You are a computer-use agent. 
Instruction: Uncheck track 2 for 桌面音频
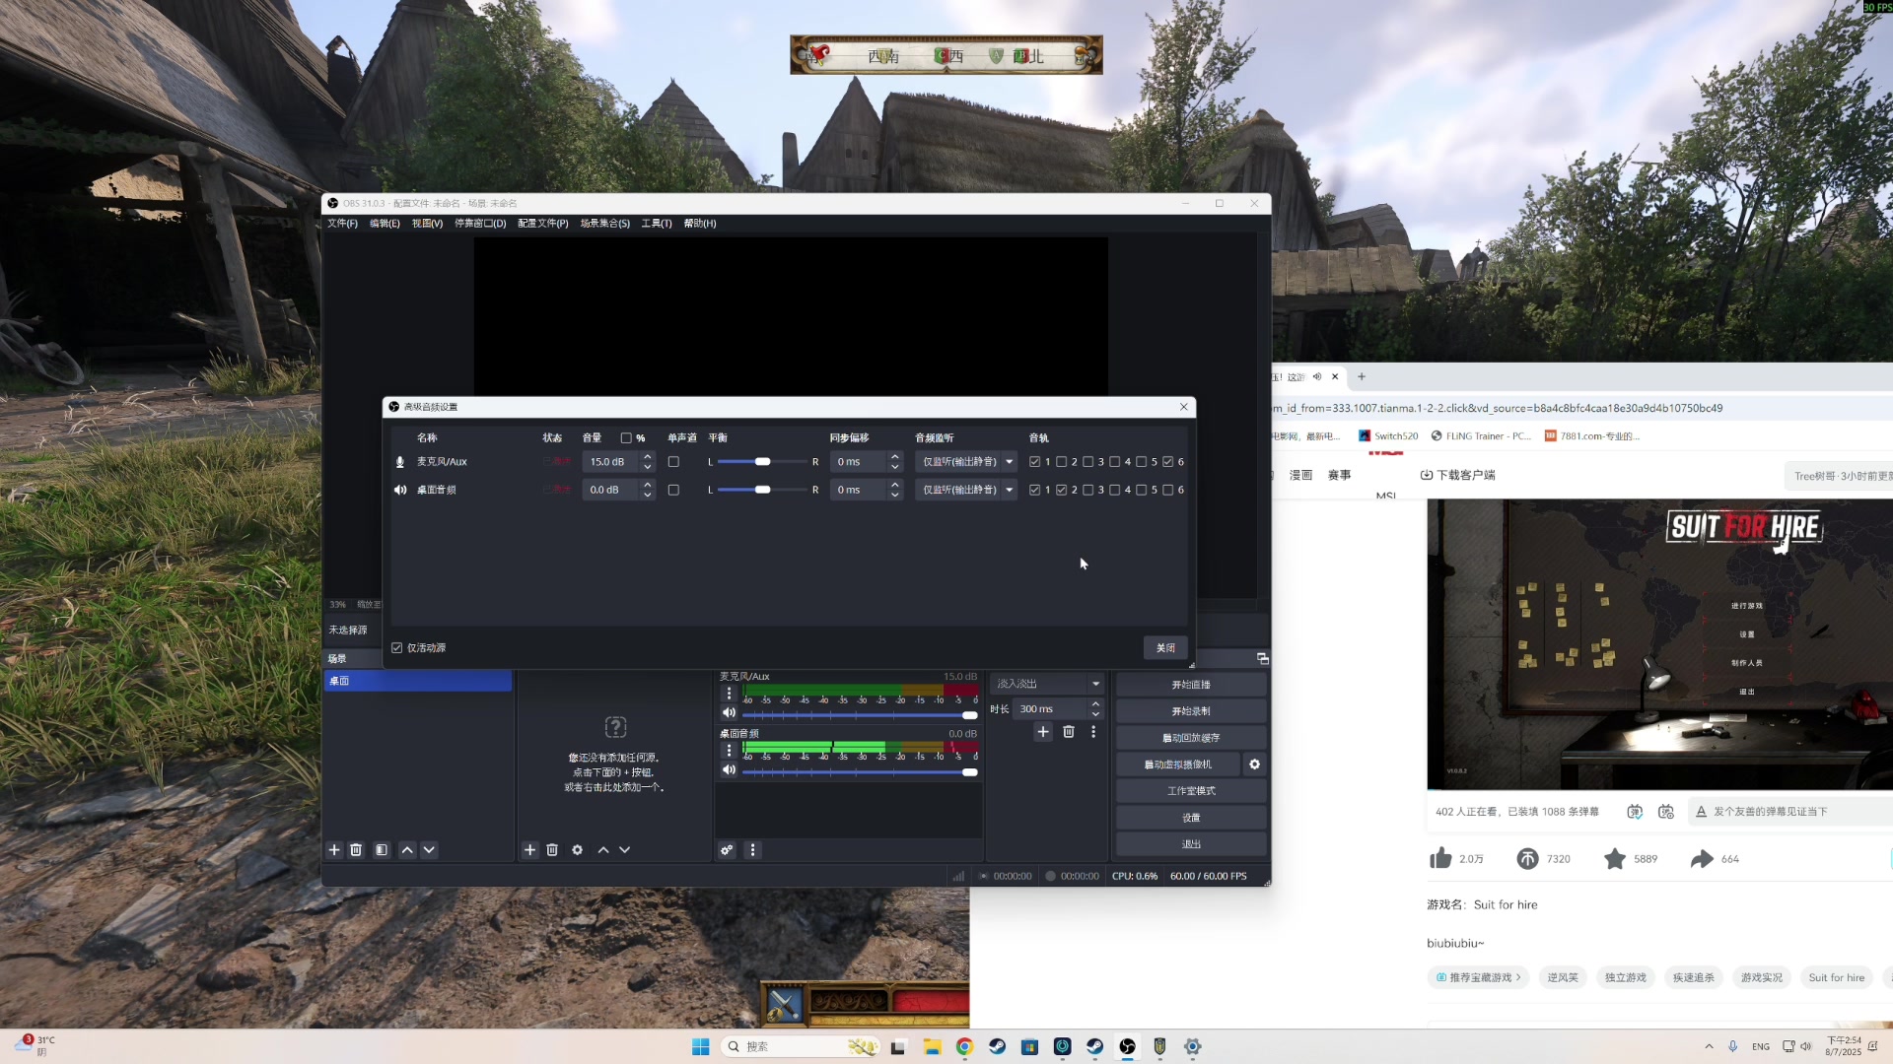click(1061, 490)
